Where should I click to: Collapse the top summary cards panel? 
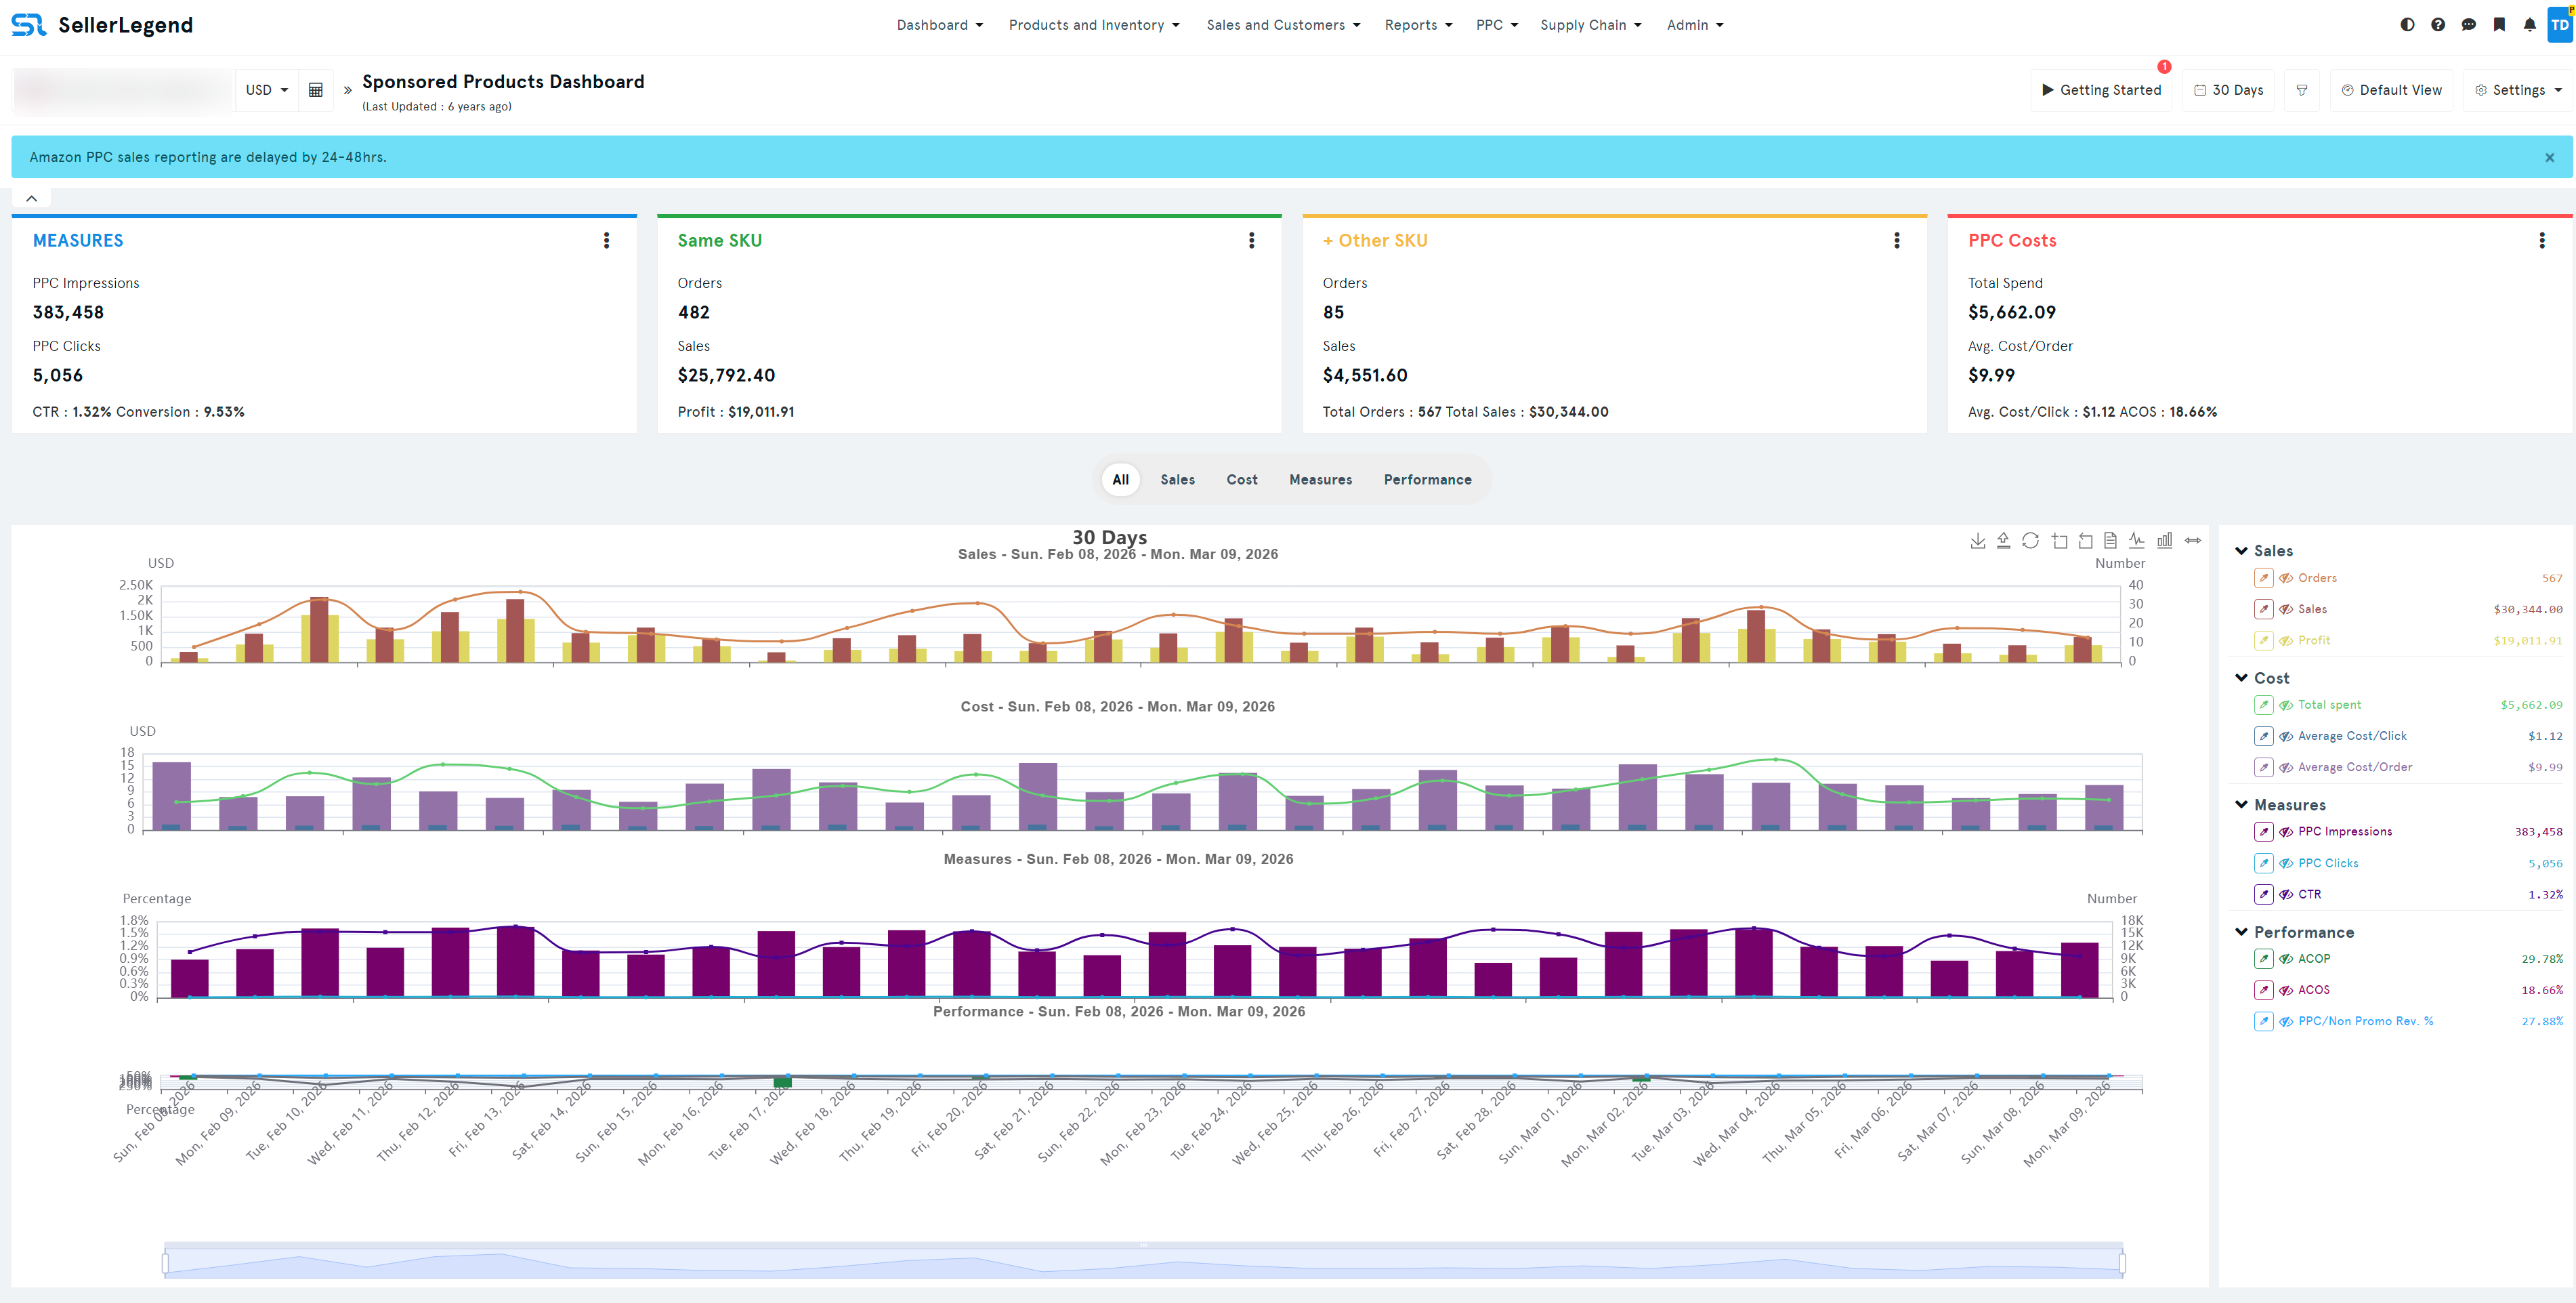tap(32, 197)
